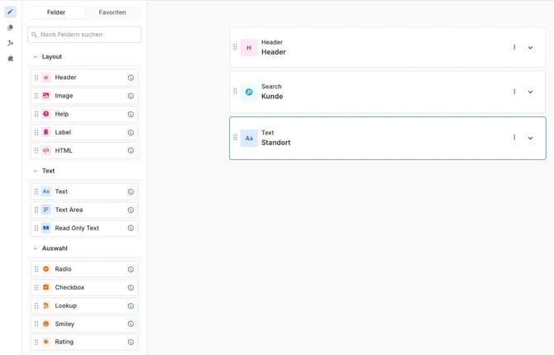The height and width of the screenshot is (355, 554).
Task: Select the Search icon on Kunde card
Action: [249, 92]
